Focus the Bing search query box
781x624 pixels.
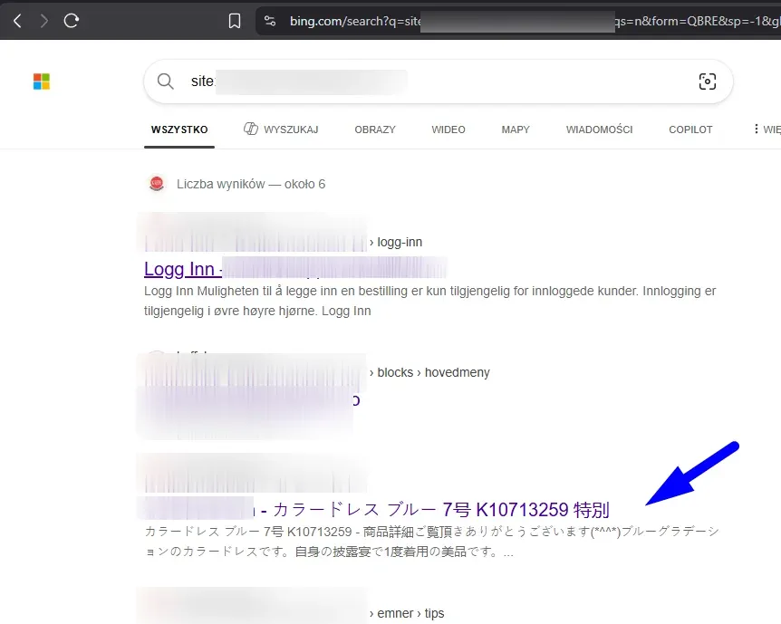[x=439, y=82]
